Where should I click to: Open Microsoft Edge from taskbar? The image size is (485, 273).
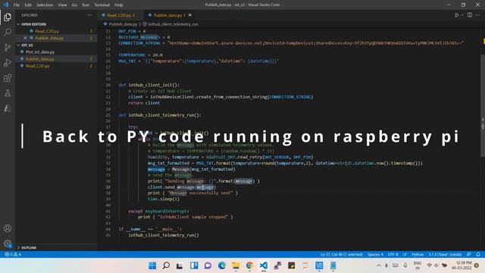[x=222, y=265]
